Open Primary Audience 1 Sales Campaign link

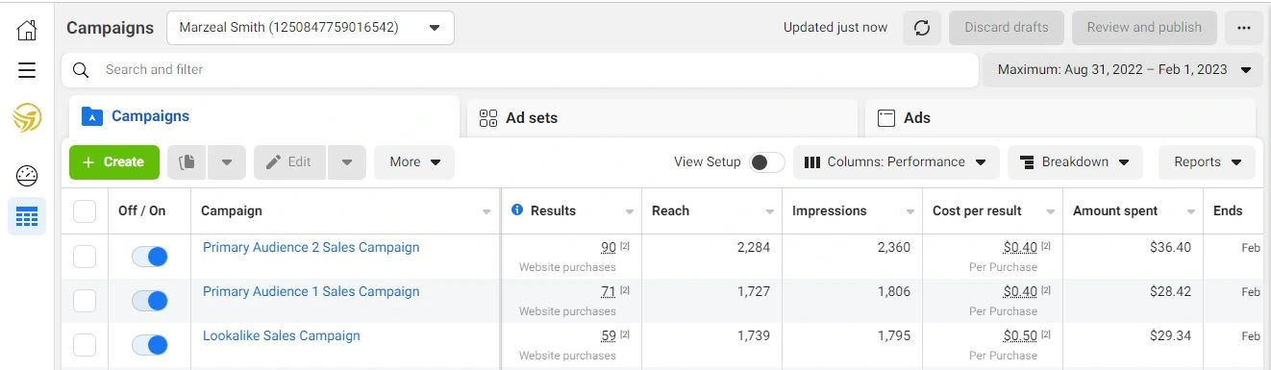(x=311, y=291)
